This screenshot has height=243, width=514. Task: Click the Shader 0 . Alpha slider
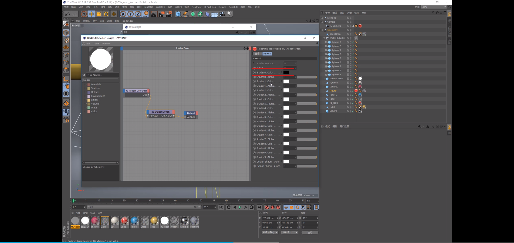point(307,77)
